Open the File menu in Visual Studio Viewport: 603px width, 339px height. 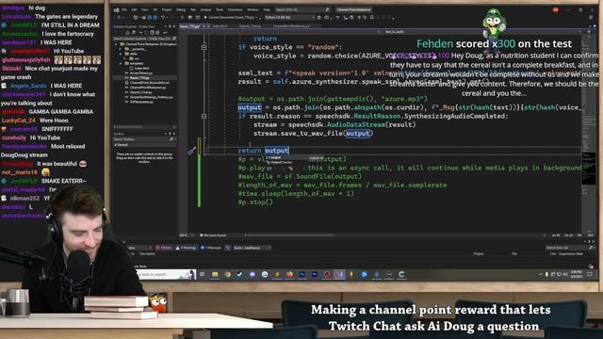(124, 9)
